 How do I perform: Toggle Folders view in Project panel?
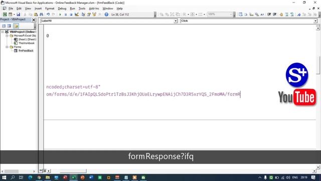point(16,26)
